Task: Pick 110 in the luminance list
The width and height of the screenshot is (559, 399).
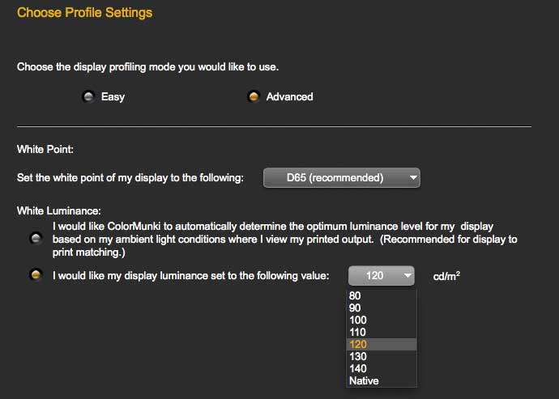Action: [382, 332]
